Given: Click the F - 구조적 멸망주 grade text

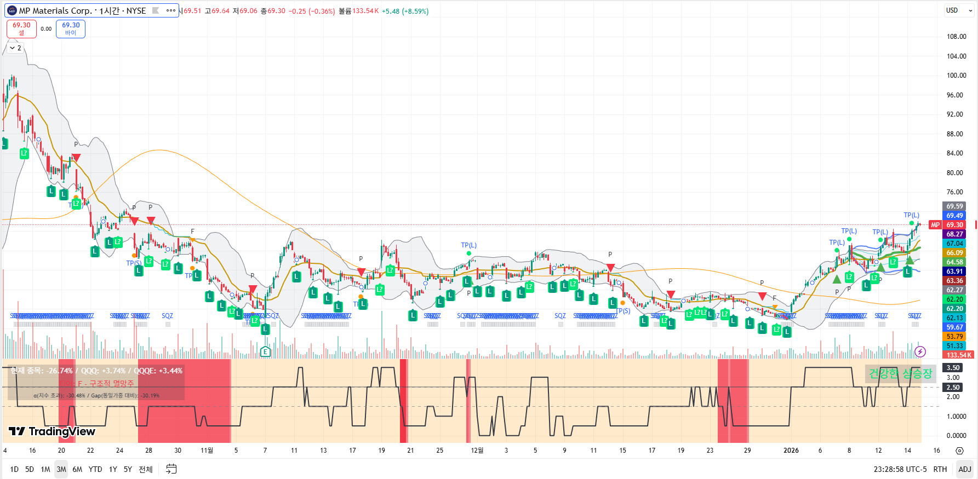Looking at the screenshot, I should [106, 384].
